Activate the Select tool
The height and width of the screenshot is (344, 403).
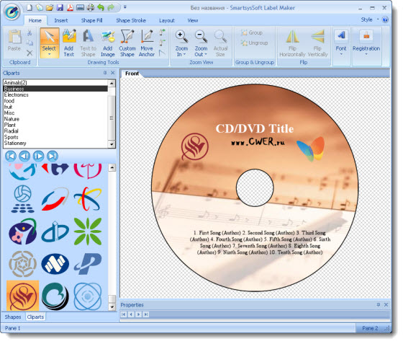click(49, 43)
